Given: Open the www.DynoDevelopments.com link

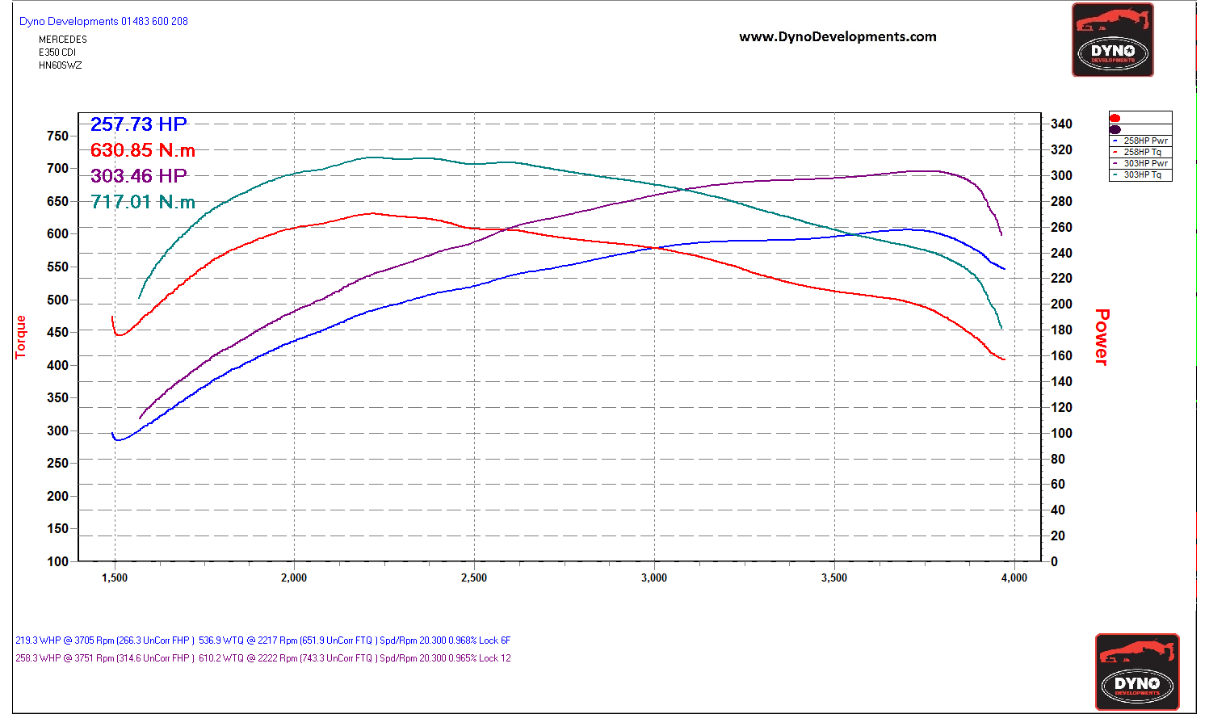Looking at the screenshot, I should pyautogui.click(x=837, y=37).
